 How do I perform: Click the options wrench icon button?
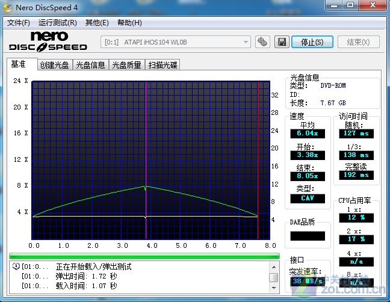pyautogui.click(x=262, y=42)
